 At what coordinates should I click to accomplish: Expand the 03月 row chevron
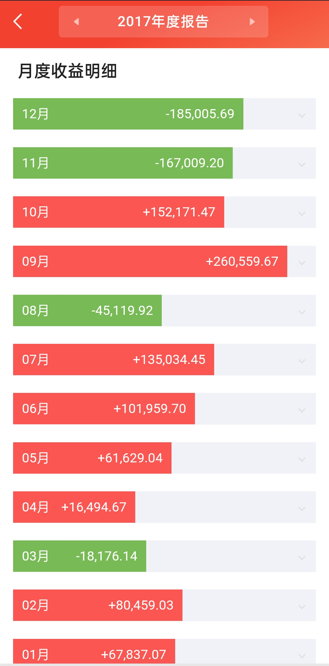302,557
